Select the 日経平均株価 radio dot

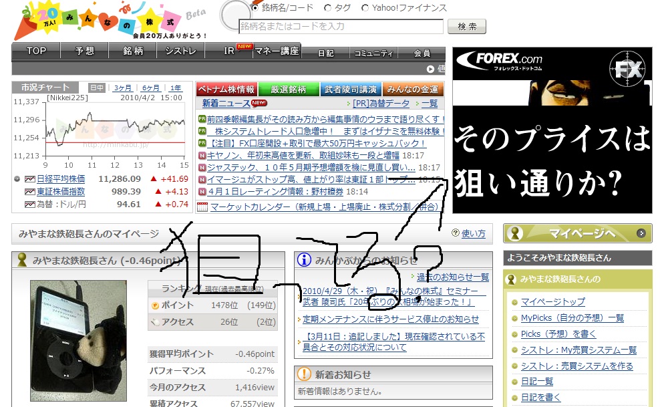17,179
